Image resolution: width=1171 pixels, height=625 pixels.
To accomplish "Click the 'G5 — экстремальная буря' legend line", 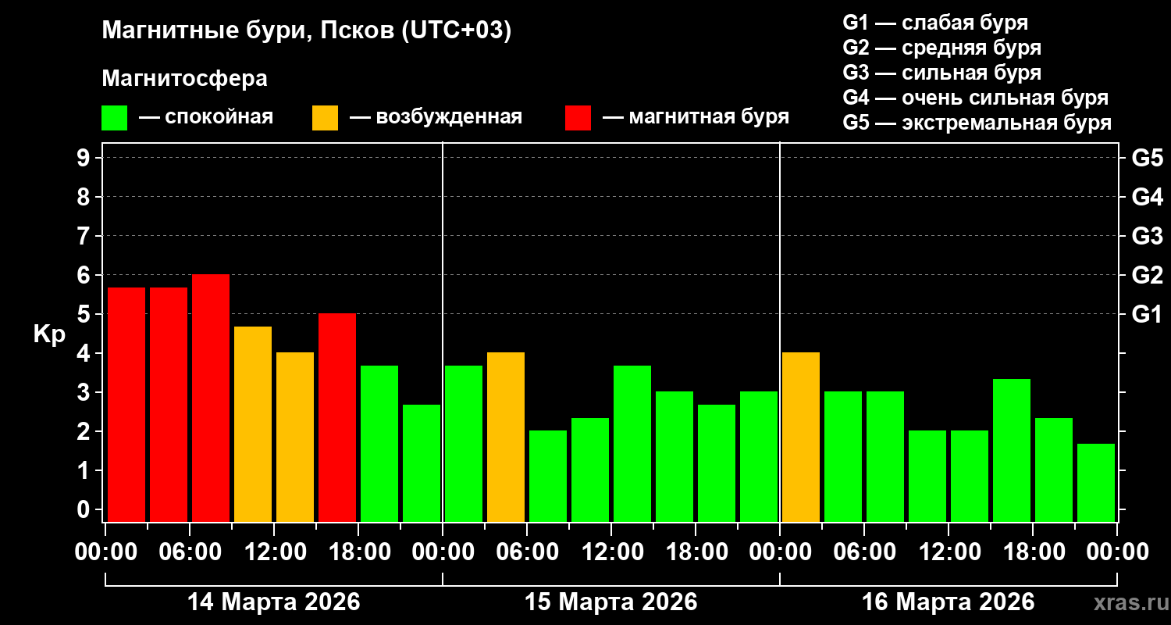I will (977, 123).
